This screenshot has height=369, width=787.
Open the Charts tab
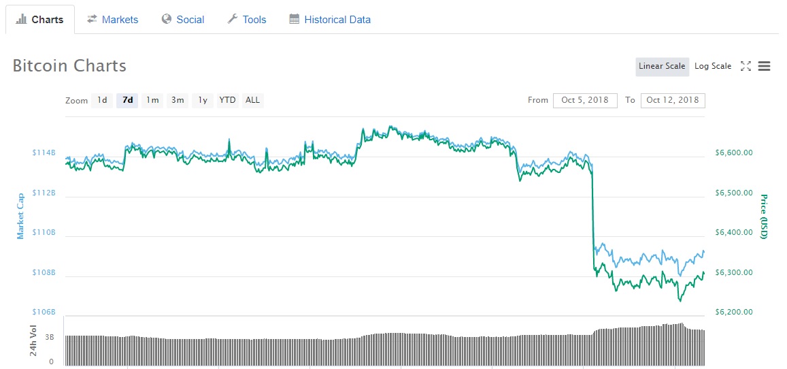[x=39, y=20]
